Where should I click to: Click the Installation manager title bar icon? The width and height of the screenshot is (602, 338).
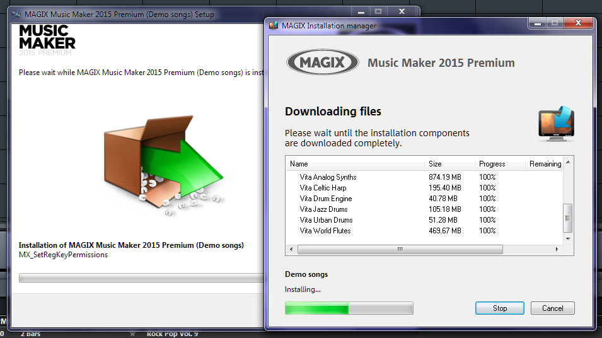(x=274, y=26)
